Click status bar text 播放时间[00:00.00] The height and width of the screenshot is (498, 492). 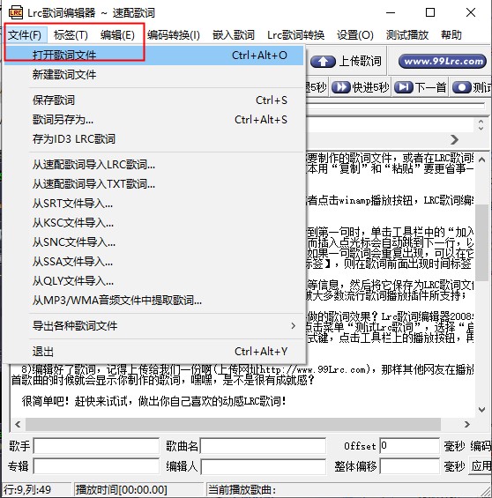point(121,490)
